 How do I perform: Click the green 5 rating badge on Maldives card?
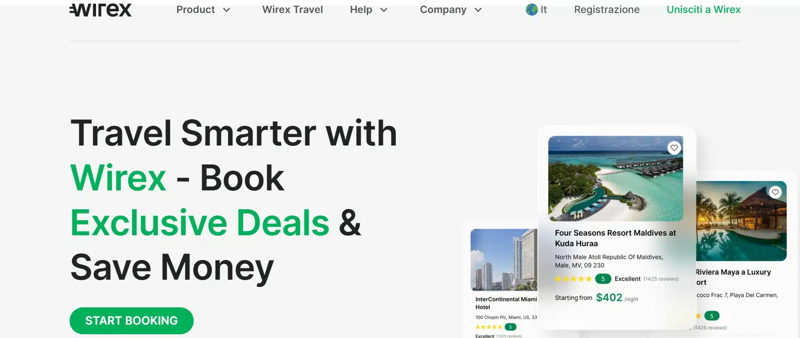(x=603, y=278)
